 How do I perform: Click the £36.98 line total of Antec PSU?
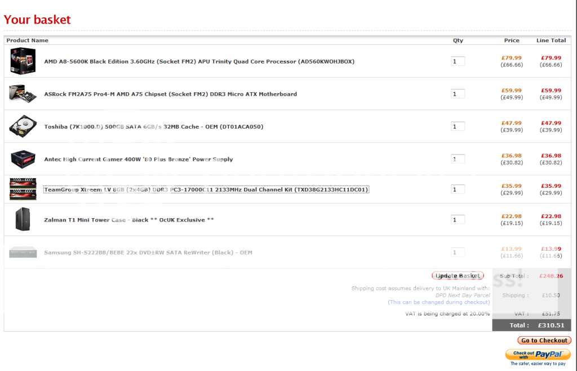tap(551, 156)
